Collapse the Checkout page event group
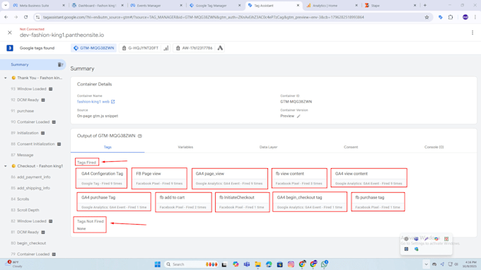481x270 pixels. point(6,166)
